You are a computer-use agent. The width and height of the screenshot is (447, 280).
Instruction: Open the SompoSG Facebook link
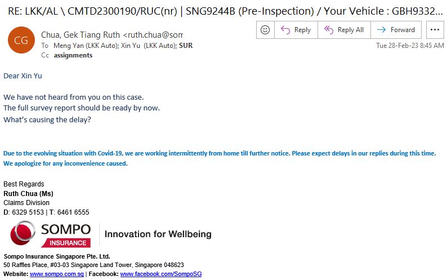coord(160,274)
